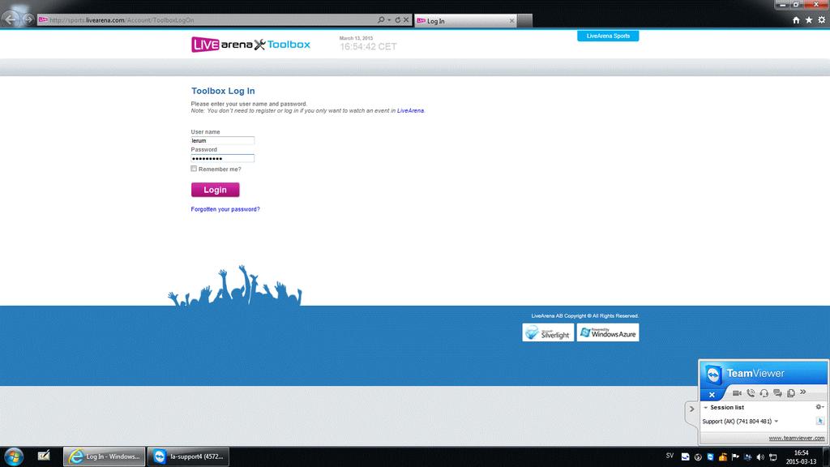Click the User name input field
830x467 pixels.
tap(222, 141)
